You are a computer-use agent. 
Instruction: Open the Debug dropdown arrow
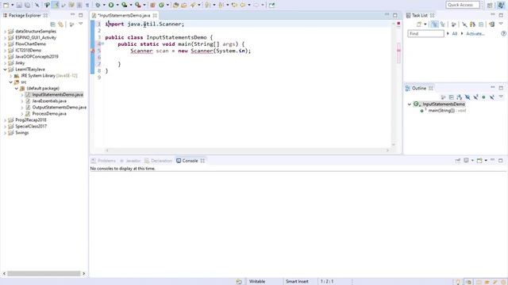point(104,5)
